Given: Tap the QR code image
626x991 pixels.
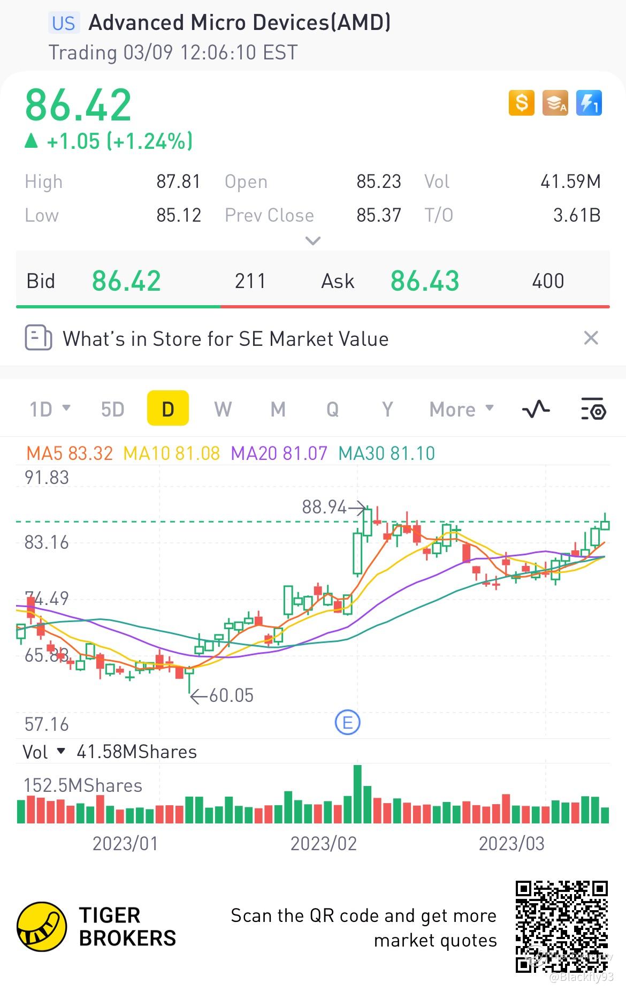Looking at the screenshot, I should [x=562, y=926].
